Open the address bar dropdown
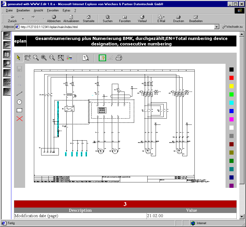 click(x=217, y=27)
